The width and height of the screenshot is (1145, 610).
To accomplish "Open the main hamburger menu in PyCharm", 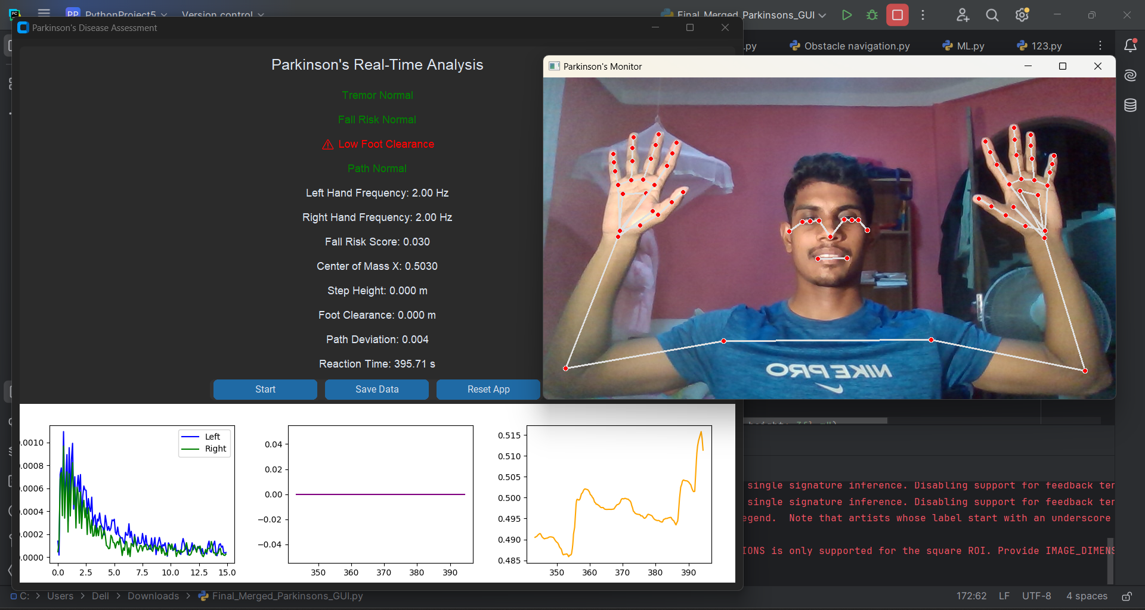I will pyautogui.click(x=44, y=13).
